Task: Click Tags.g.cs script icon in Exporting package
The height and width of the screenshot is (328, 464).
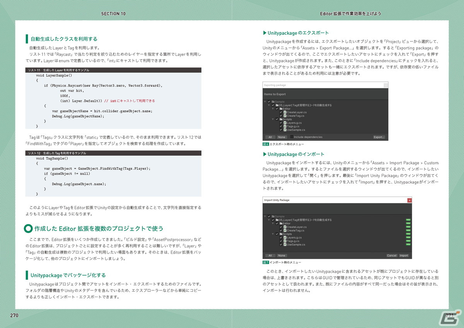Action: click(x=285, y=126)
